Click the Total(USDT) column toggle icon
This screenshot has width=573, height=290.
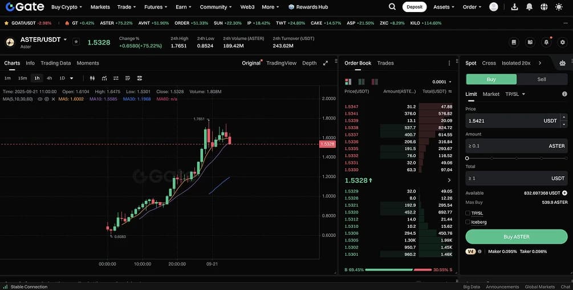pyautogui.click(x=450, y=91)
